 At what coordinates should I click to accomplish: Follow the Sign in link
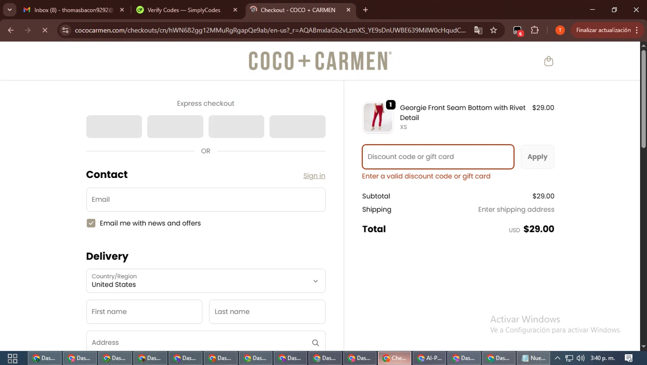(314, 176)
